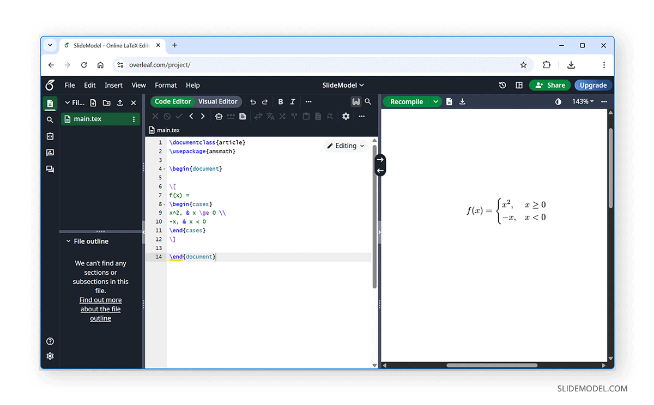
Task: Undo the last edit with the undo arrow
Action: [x=252, y=101]
